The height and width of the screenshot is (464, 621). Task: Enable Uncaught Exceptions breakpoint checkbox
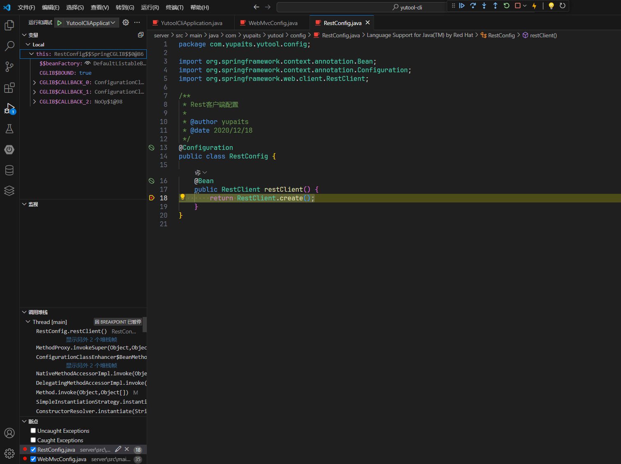pyautogui.click(x=33, y=431)
